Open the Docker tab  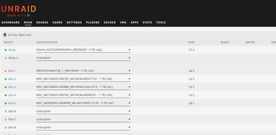tap(110, 22)
